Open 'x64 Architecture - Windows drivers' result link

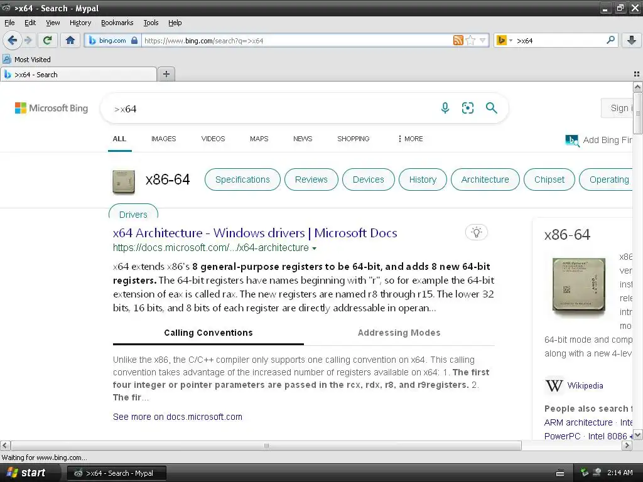[255, 233]
